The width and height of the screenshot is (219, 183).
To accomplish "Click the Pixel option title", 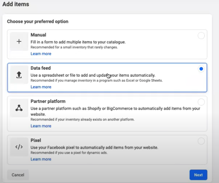I will [35, 140].
